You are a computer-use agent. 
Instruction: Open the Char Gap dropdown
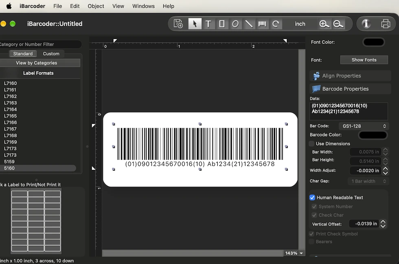368,181
